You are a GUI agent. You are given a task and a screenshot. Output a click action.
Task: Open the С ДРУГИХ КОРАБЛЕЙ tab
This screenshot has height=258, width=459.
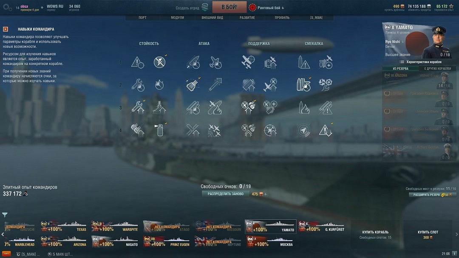(x=437, y=68)
